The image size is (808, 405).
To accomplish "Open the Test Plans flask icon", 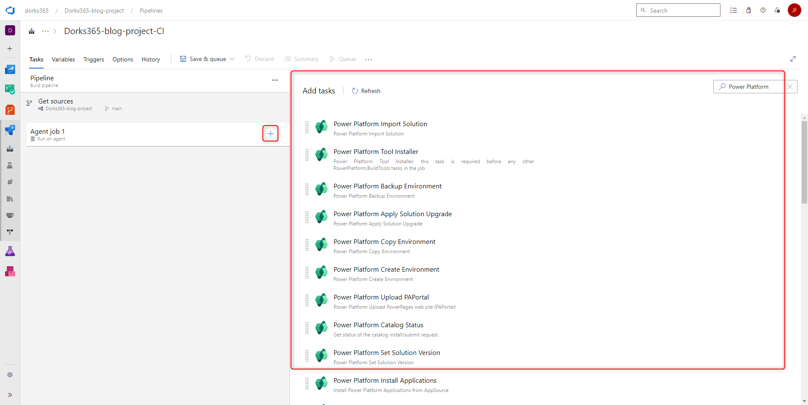I will pyautogui.click(x=10, y=251).
